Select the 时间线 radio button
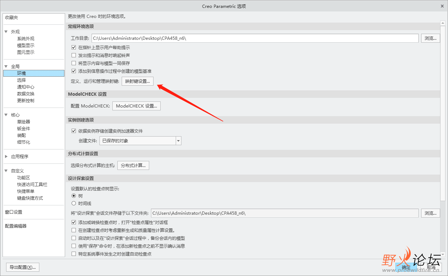Screen dimensions: 448x276 [x=74, y=203]
